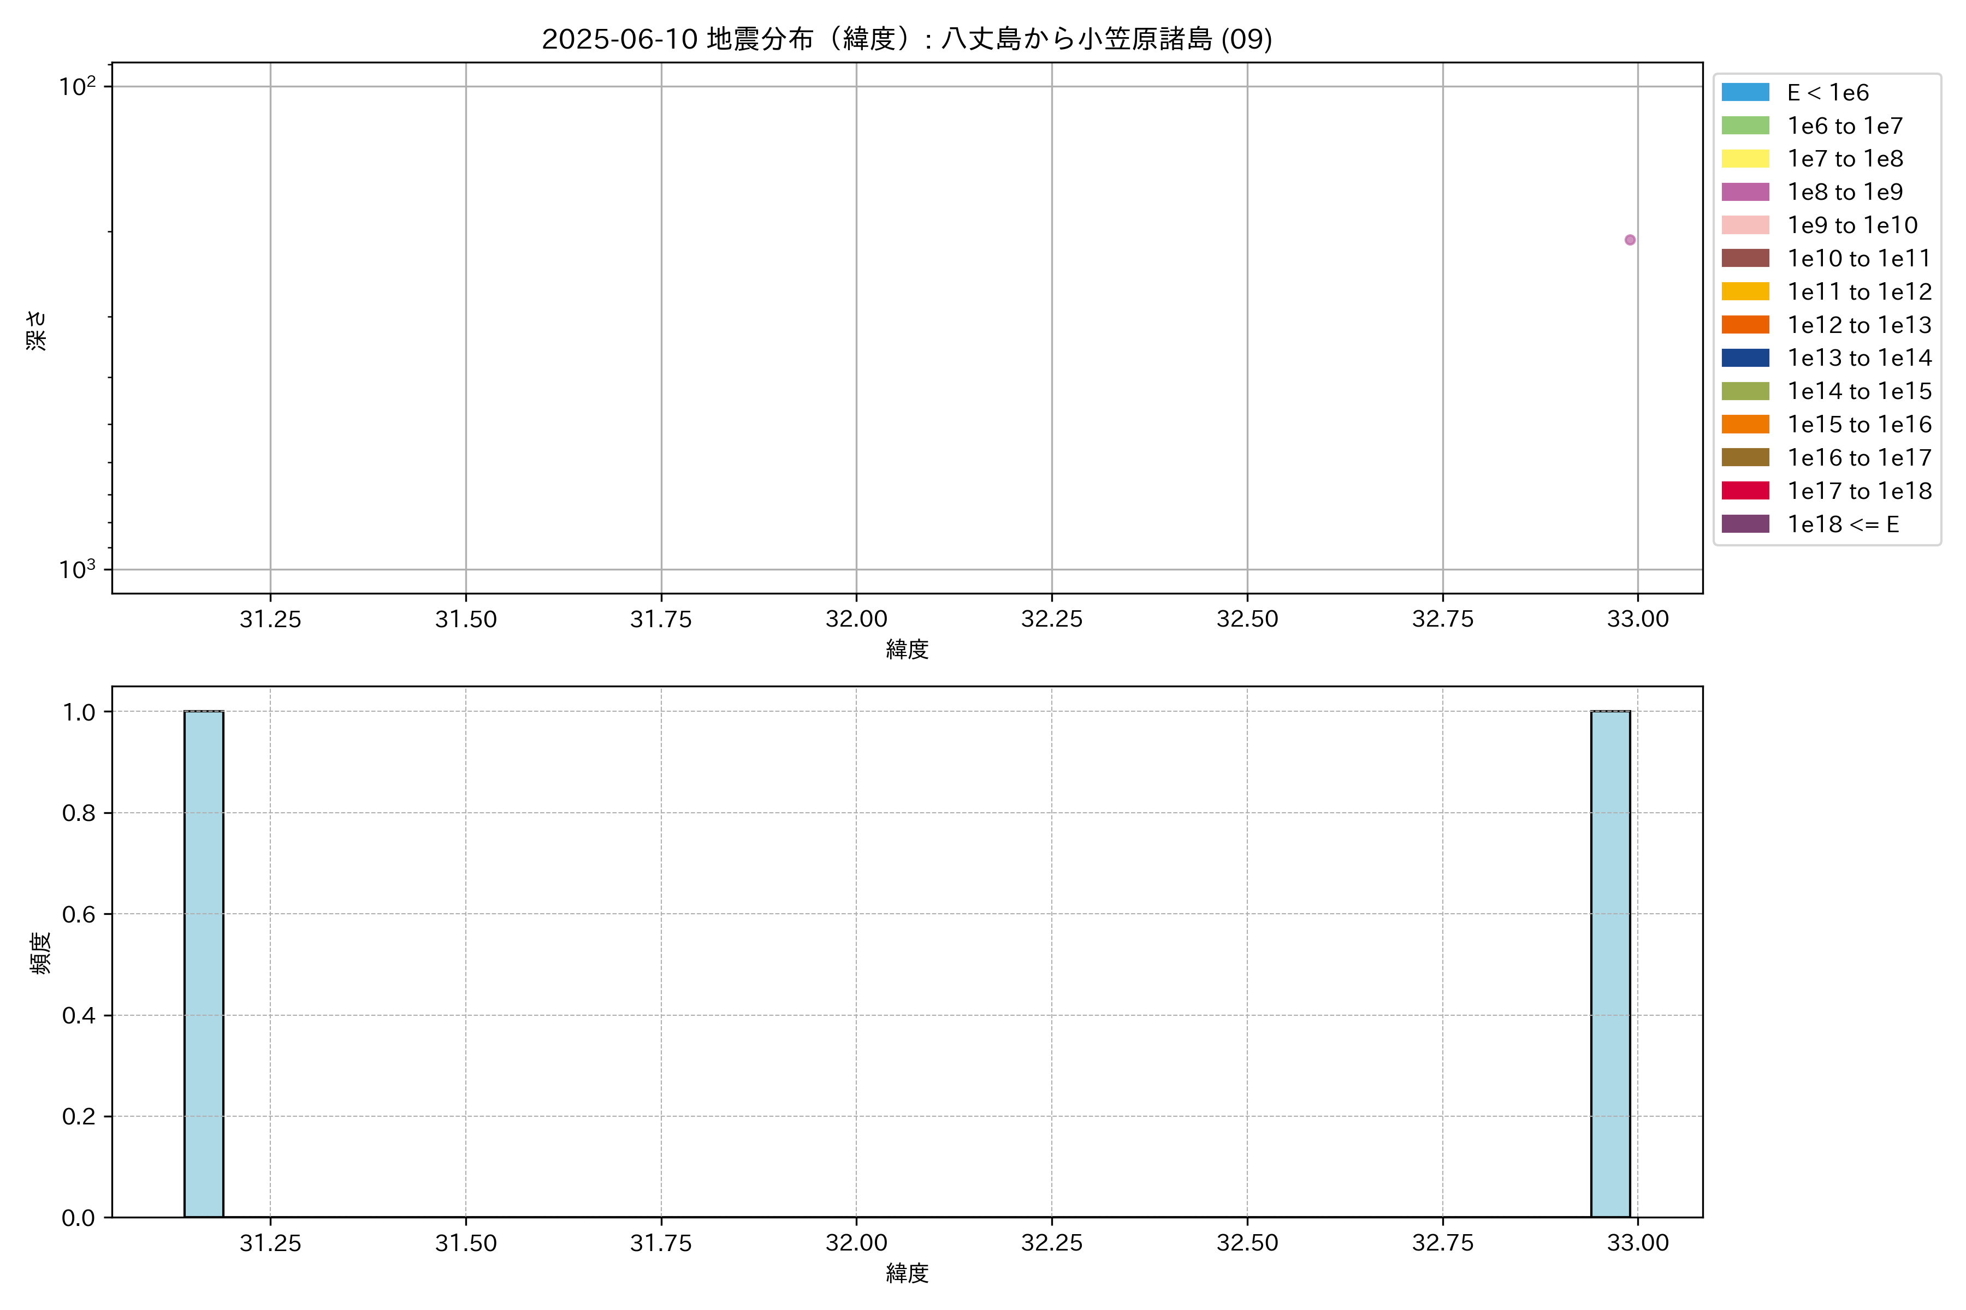Click the 1e13 to 1e14 navy swatch
The image size is (1966, 1310).
(1744, 358)
